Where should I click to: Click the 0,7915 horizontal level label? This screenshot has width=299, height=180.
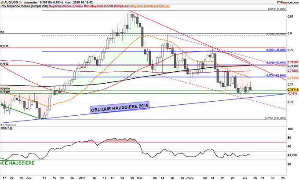(x=4, y=46)
